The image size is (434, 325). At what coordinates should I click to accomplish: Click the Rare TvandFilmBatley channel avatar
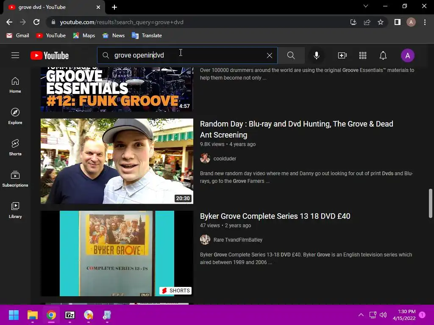[x=205, y=240]
